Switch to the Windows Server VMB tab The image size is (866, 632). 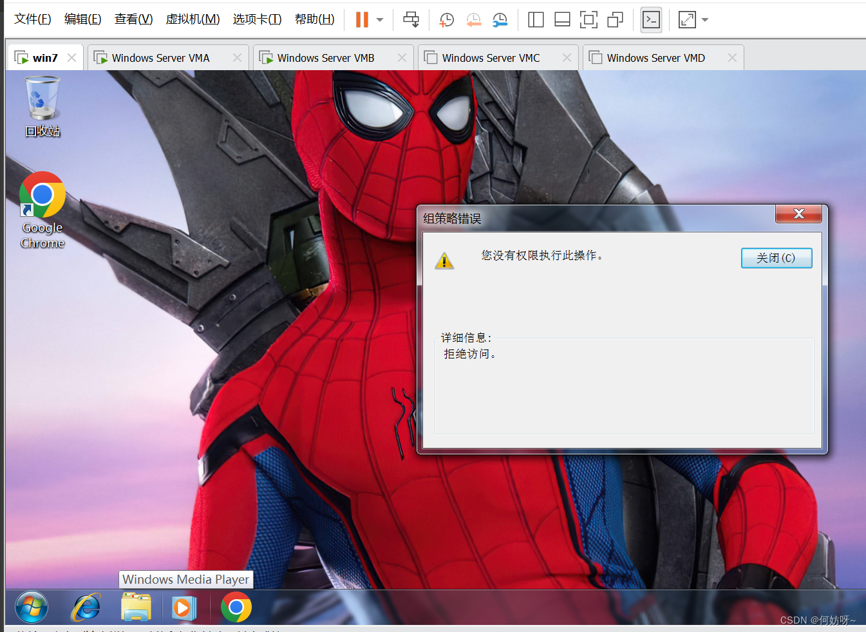click(325, 58)
